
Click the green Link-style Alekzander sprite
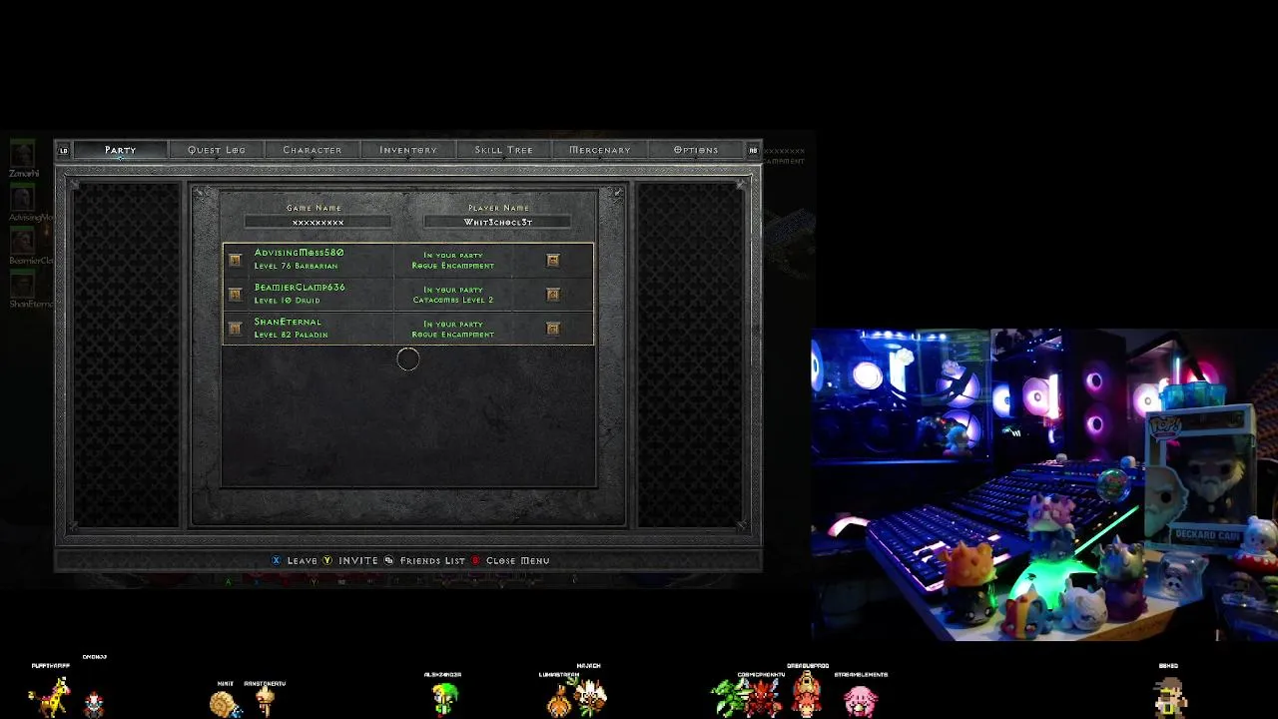[444, 698]
